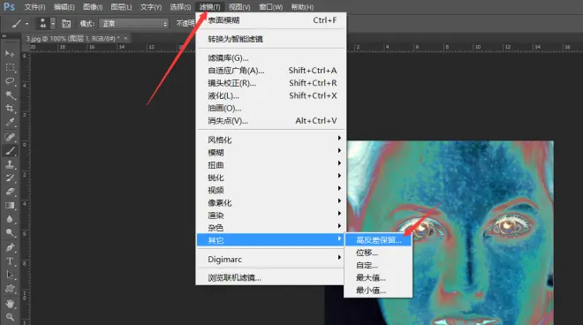Viewport: 583px width, 325px height.
Task: Expand the 杂色 submenu
Action: pos(271,228)
